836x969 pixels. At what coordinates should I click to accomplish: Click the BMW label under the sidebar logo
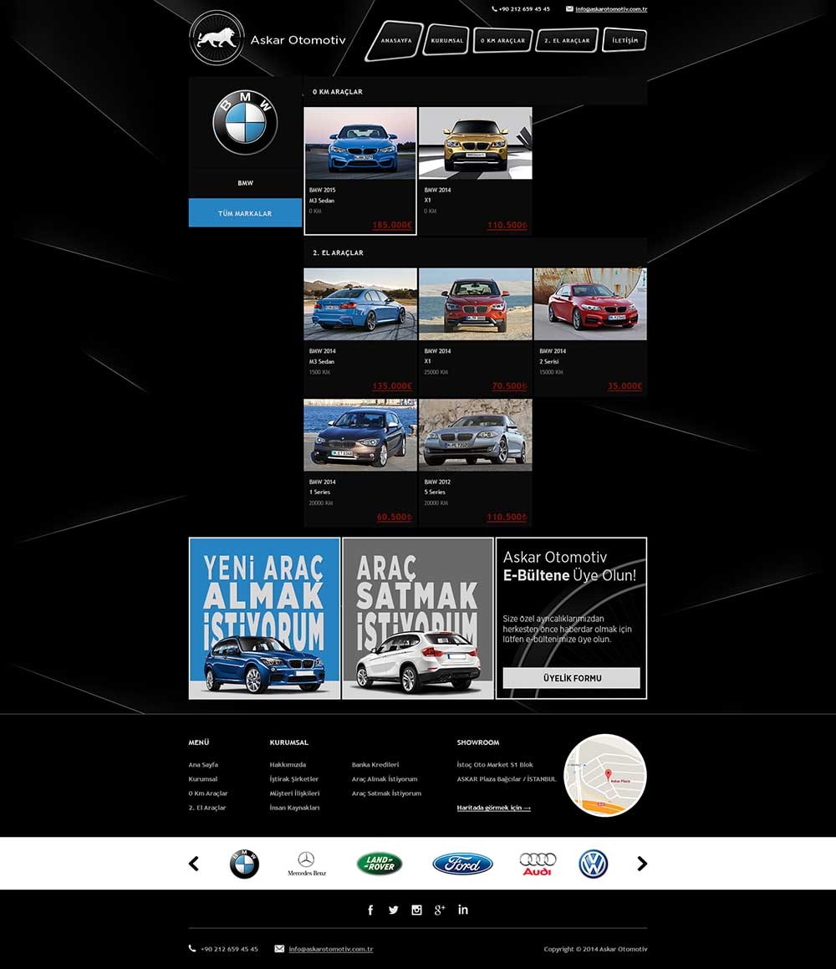click(245, 183)
